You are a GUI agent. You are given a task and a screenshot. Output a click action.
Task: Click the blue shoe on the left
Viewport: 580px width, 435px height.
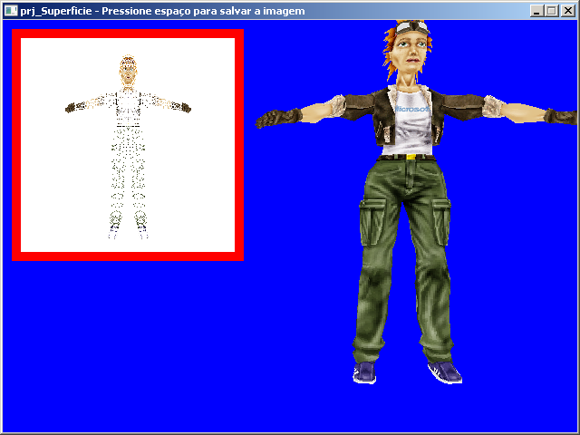[x=365, y=372]
